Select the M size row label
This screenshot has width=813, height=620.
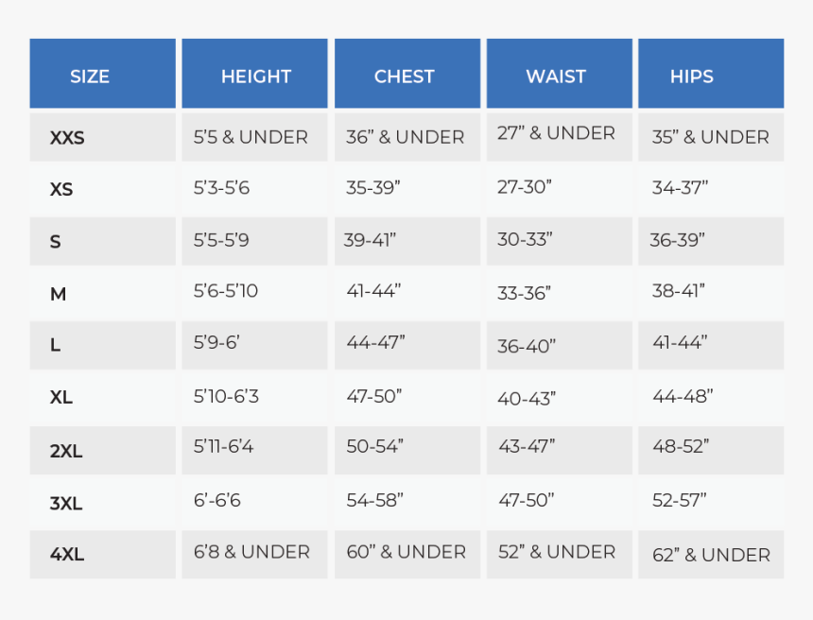(59, 294)
